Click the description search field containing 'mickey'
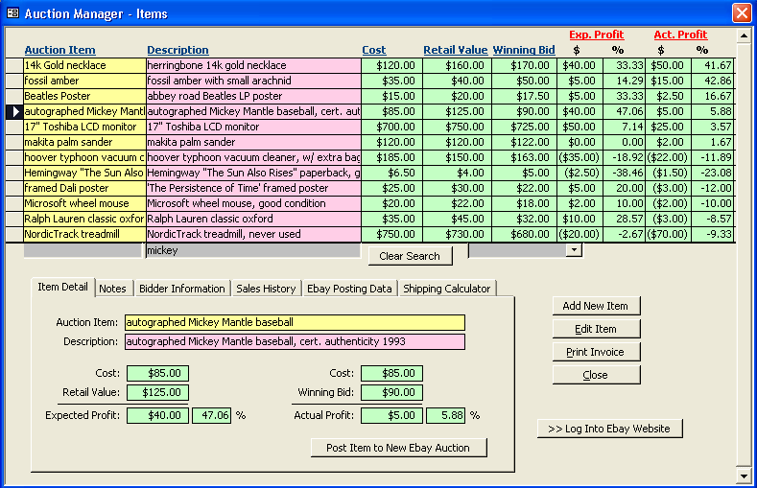 pos(253,250)
